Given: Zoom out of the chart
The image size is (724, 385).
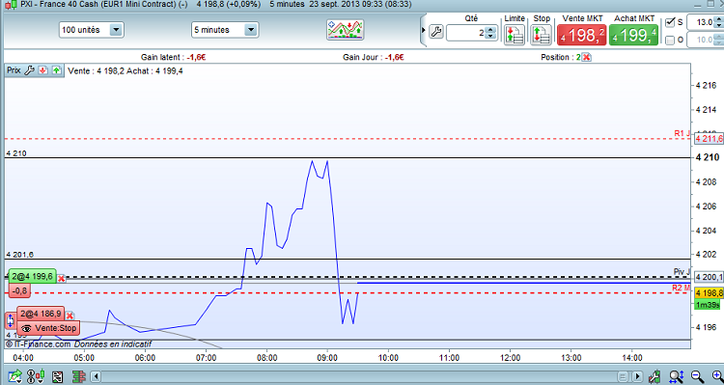Looking at the screenshot, I should pos(698,376).
